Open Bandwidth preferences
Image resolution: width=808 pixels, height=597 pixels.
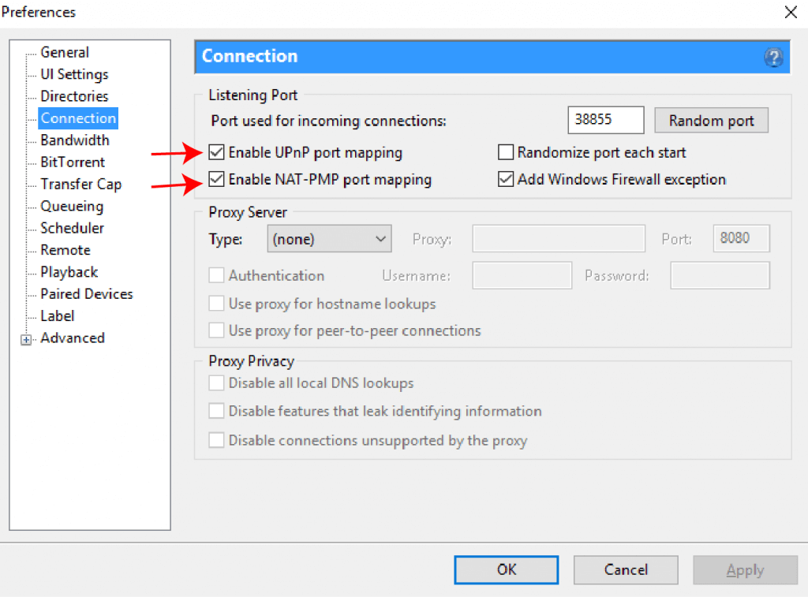(x=75, y=140)
